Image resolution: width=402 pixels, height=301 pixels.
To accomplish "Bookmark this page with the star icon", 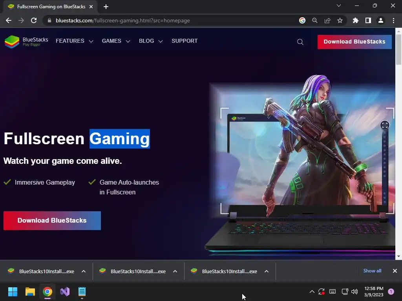I will click(x=340, y=20).
